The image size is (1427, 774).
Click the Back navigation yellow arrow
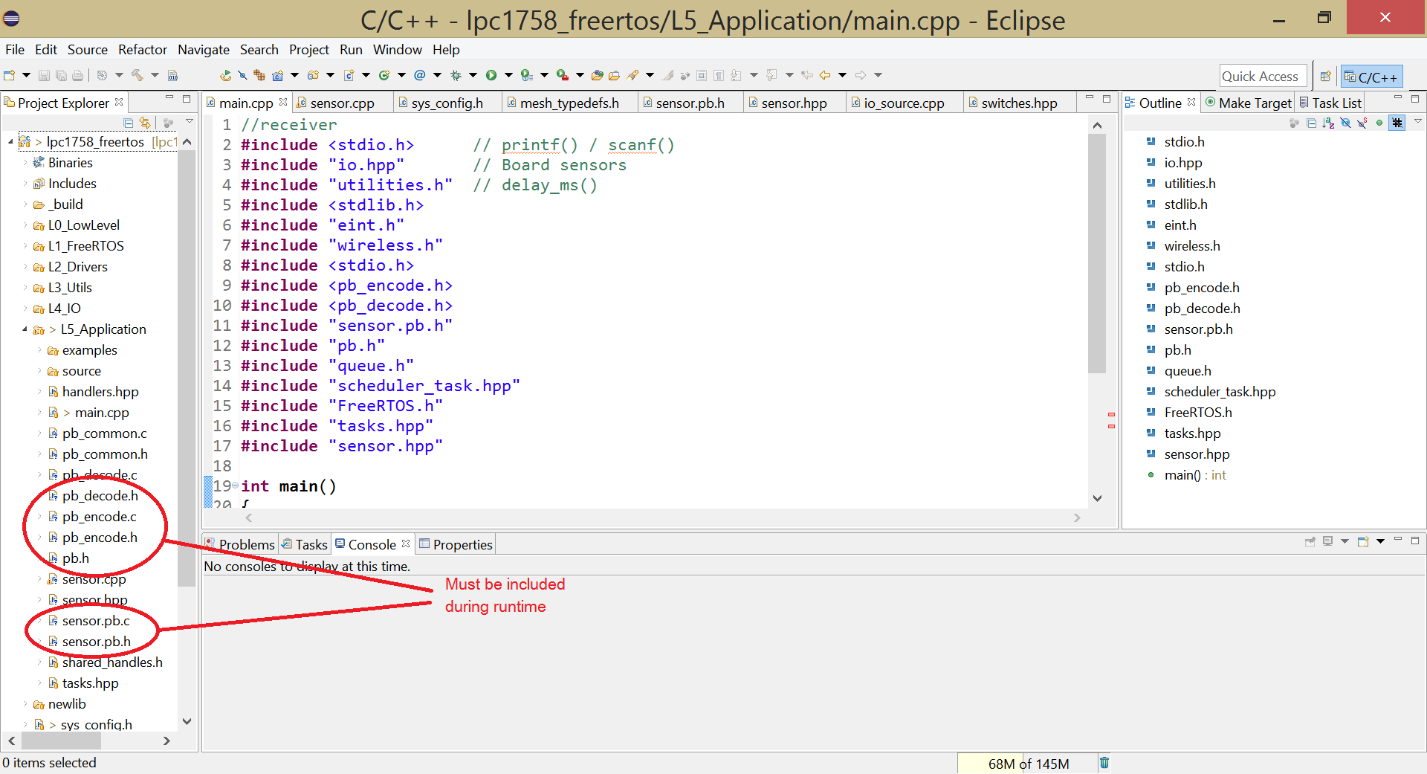825,75
